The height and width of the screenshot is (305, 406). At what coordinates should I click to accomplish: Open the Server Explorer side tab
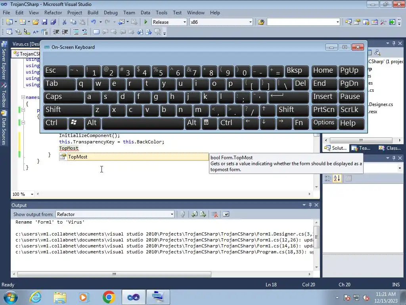click(x=4, y=61)
